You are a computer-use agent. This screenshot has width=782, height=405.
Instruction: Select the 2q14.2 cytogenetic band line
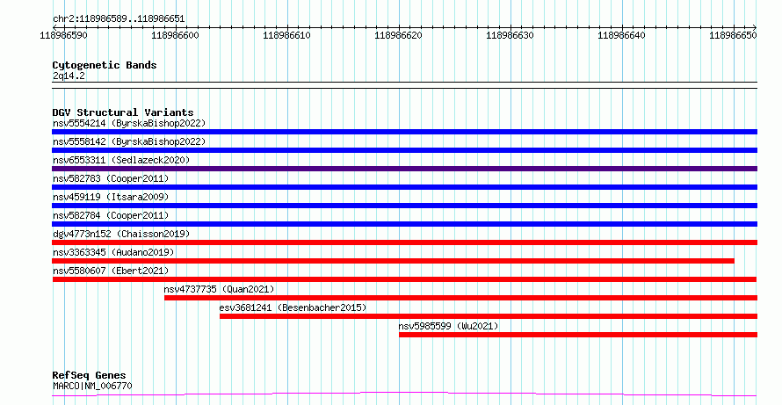404,85
